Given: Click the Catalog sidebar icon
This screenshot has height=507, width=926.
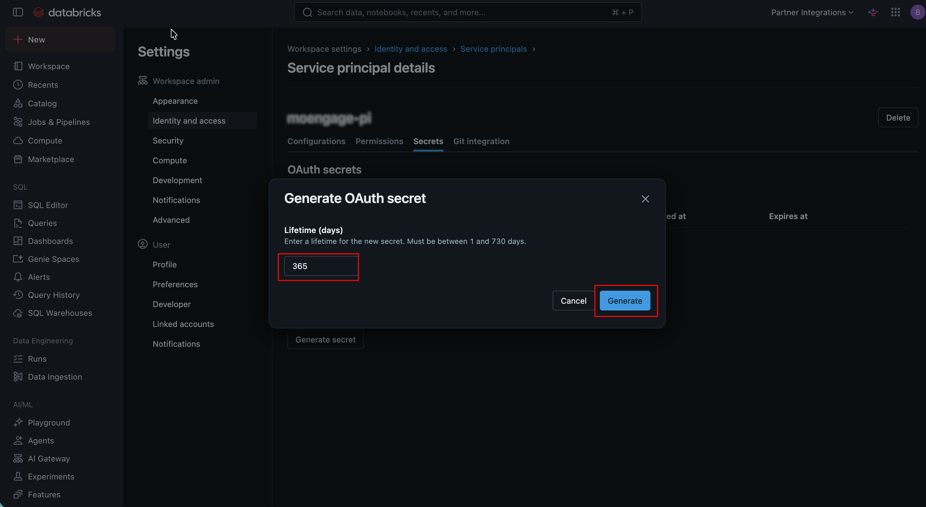Looking at the screenshot, I should (18, 104).
